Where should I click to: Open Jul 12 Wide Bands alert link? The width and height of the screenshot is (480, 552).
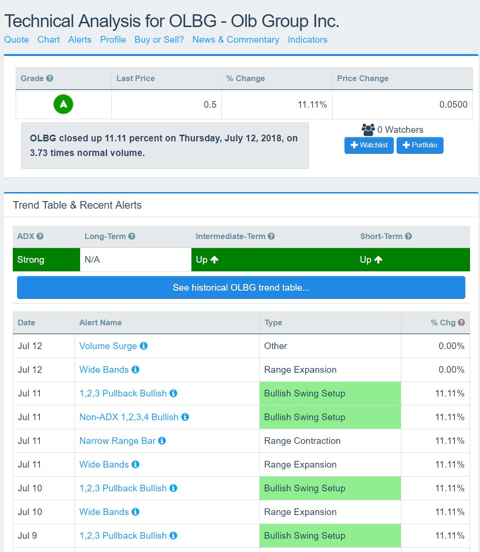(x=104, y=369)
